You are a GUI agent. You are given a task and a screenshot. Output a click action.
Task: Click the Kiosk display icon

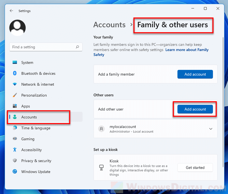[x=101, y=167]
